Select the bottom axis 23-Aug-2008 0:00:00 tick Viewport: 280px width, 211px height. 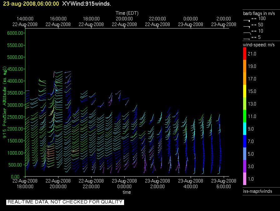pyautogui.click(x=124, y=184)
